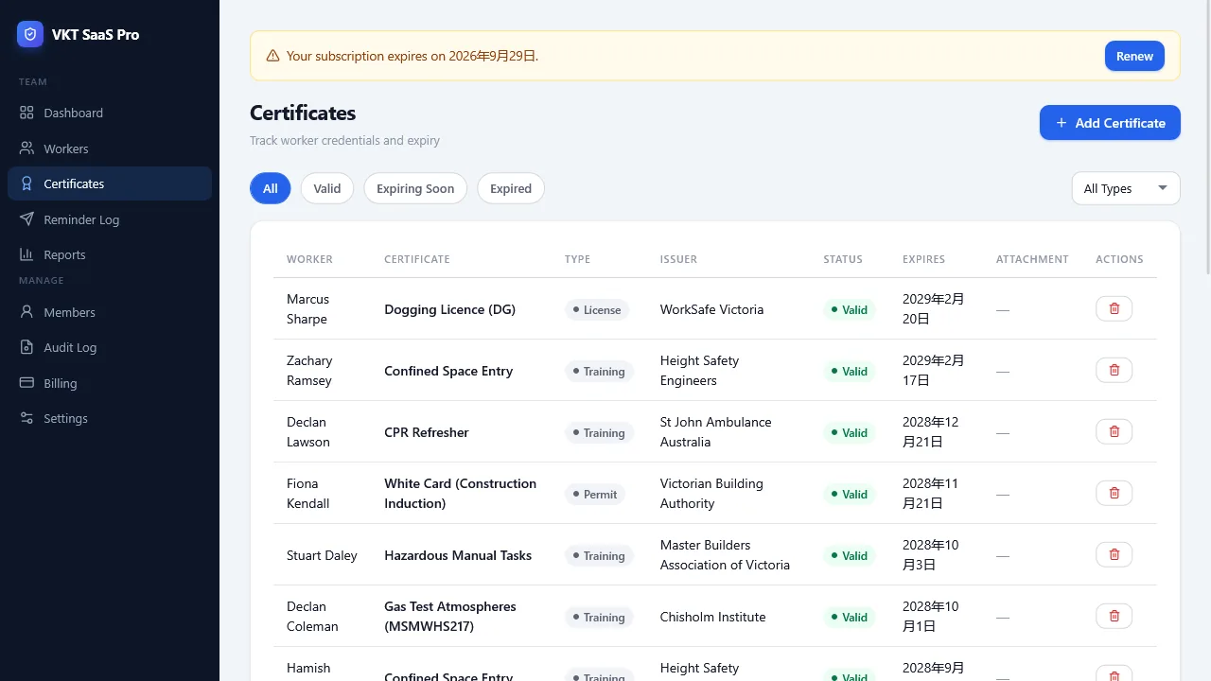
Task: Click the Marcus Sharpe worker name
Action: pyautogui.click(x=308, y=309)
